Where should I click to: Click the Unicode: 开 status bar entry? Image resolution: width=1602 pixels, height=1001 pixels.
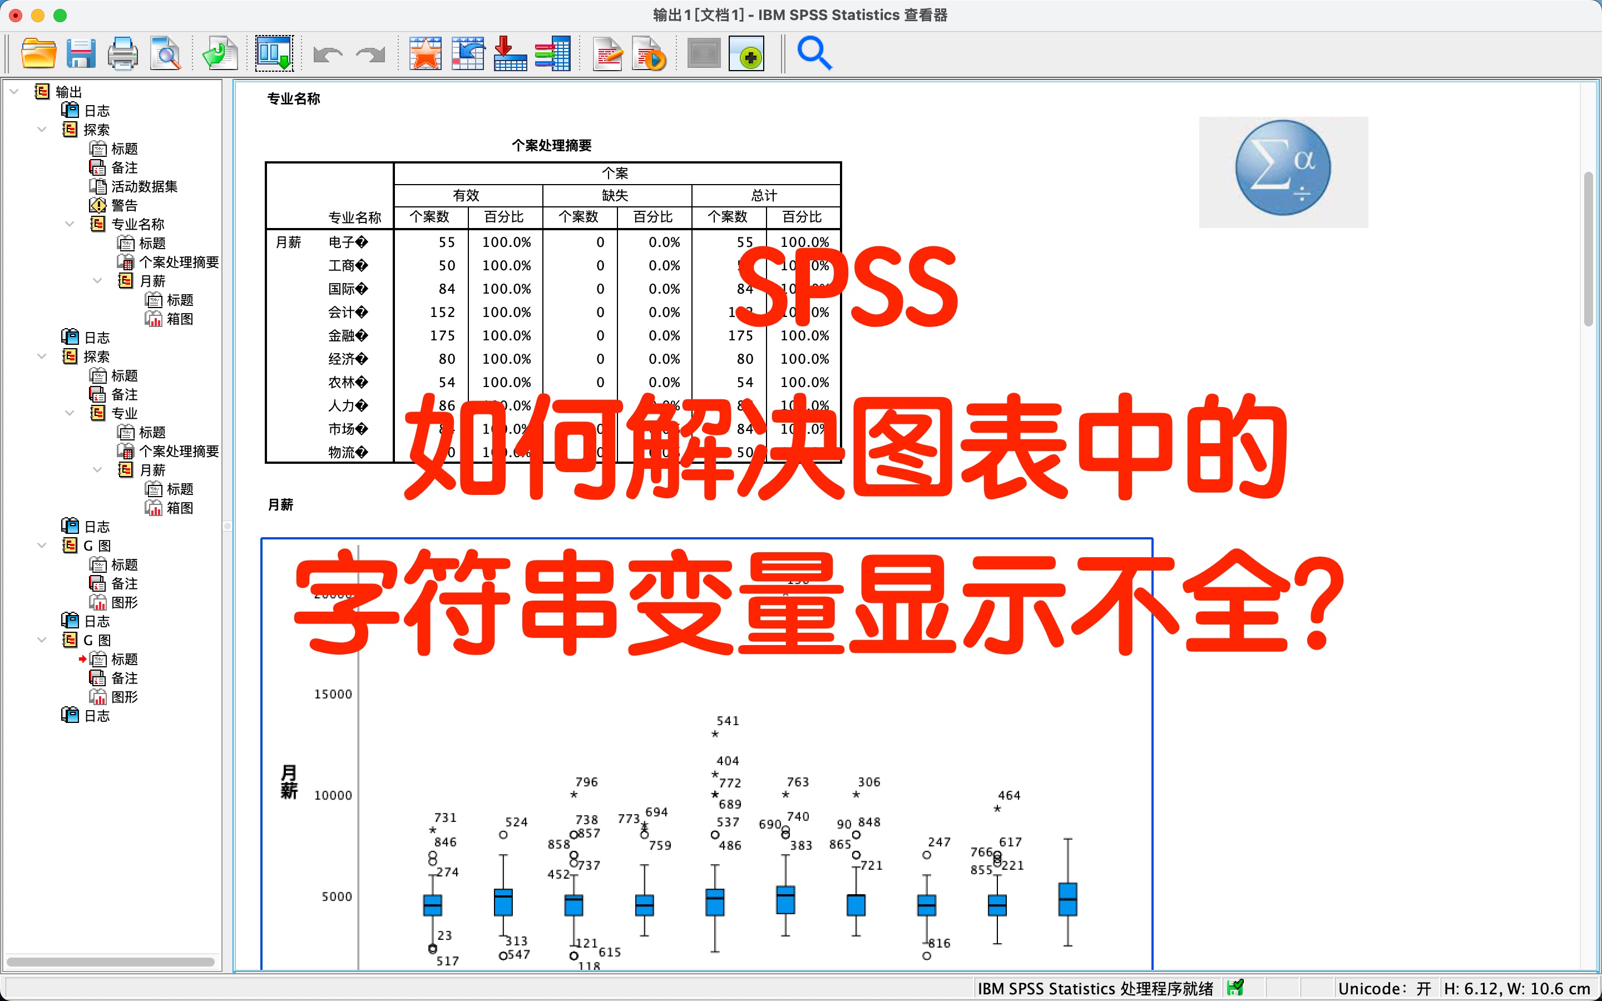(1384, 988)
